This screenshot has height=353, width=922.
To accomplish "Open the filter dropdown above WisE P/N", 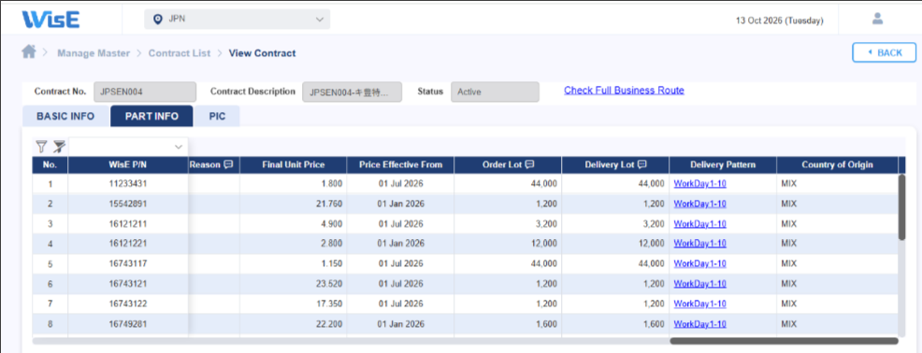I will [128, 147].
